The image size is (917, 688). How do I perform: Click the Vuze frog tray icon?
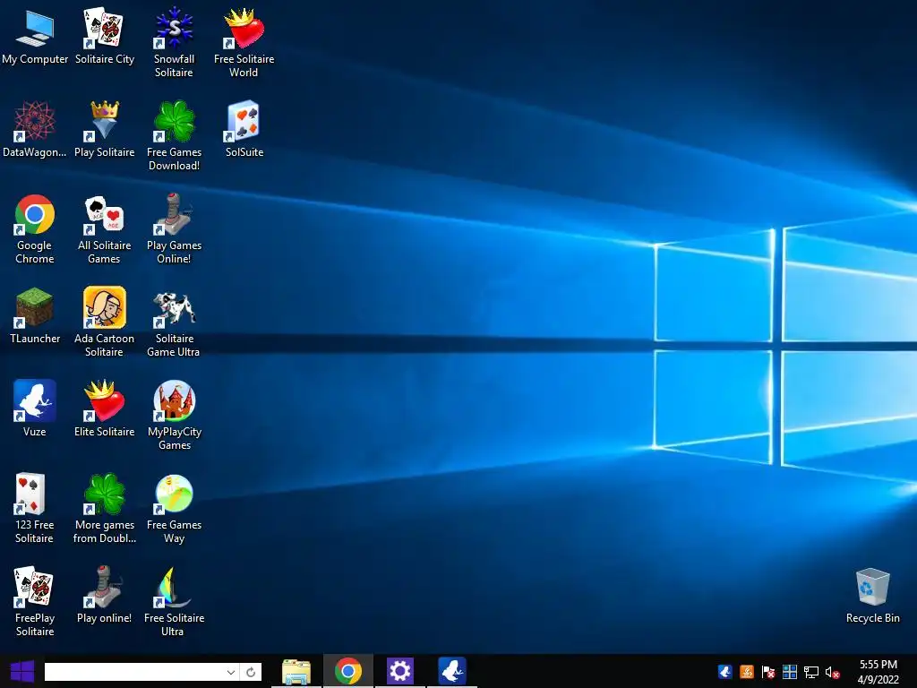pyautogui.click(x=725, y=672)
